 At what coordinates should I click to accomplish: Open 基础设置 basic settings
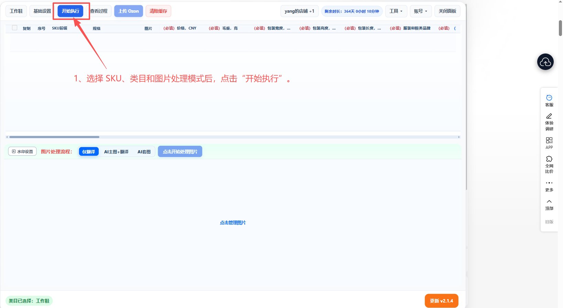[42, 11]
